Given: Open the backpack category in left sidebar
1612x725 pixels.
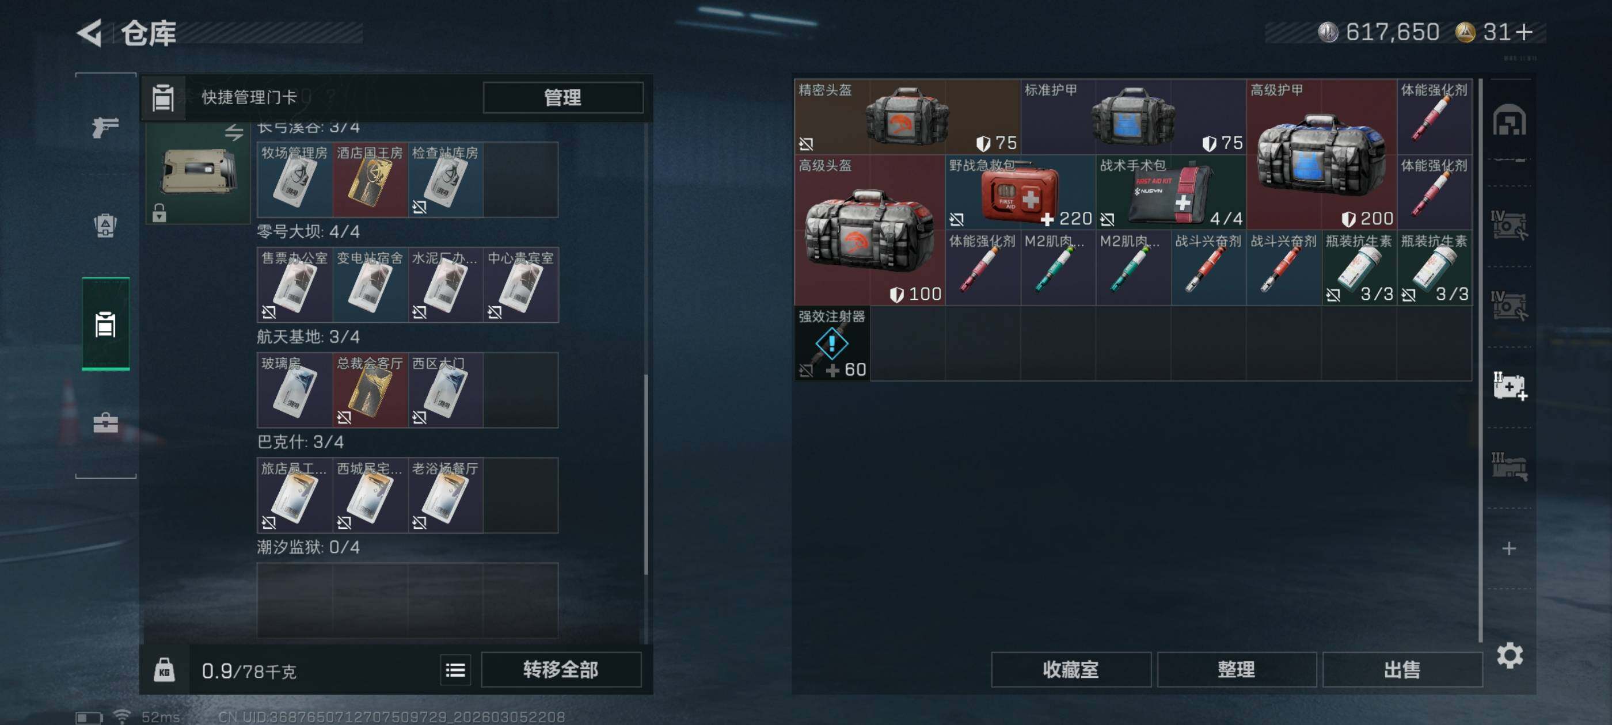Looking at the screenshot, I should pos(105,225).
